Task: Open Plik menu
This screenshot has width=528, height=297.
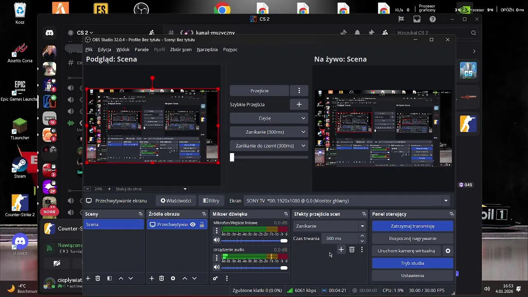Action: (89, 49)
